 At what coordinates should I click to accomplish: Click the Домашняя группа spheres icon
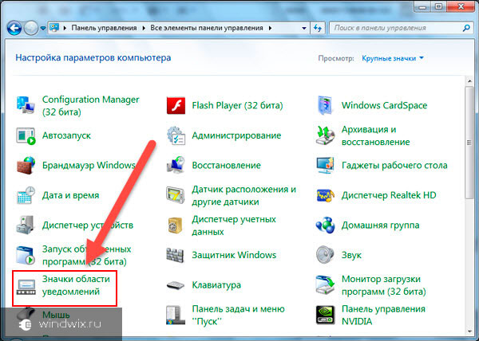pos(325,225)
